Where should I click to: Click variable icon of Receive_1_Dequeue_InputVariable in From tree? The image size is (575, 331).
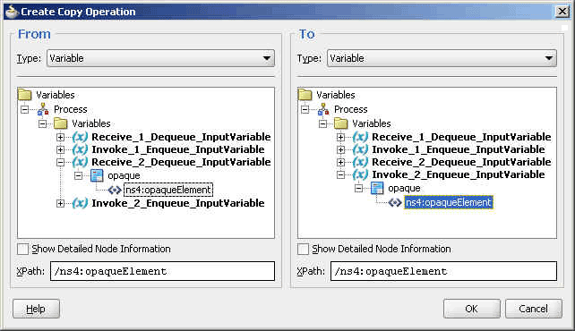(80, 137)
